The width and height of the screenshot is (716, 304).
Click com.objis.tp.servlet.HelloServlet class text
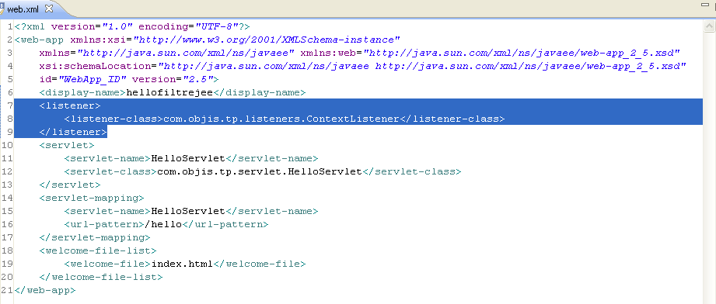click(x=260, y=172)
